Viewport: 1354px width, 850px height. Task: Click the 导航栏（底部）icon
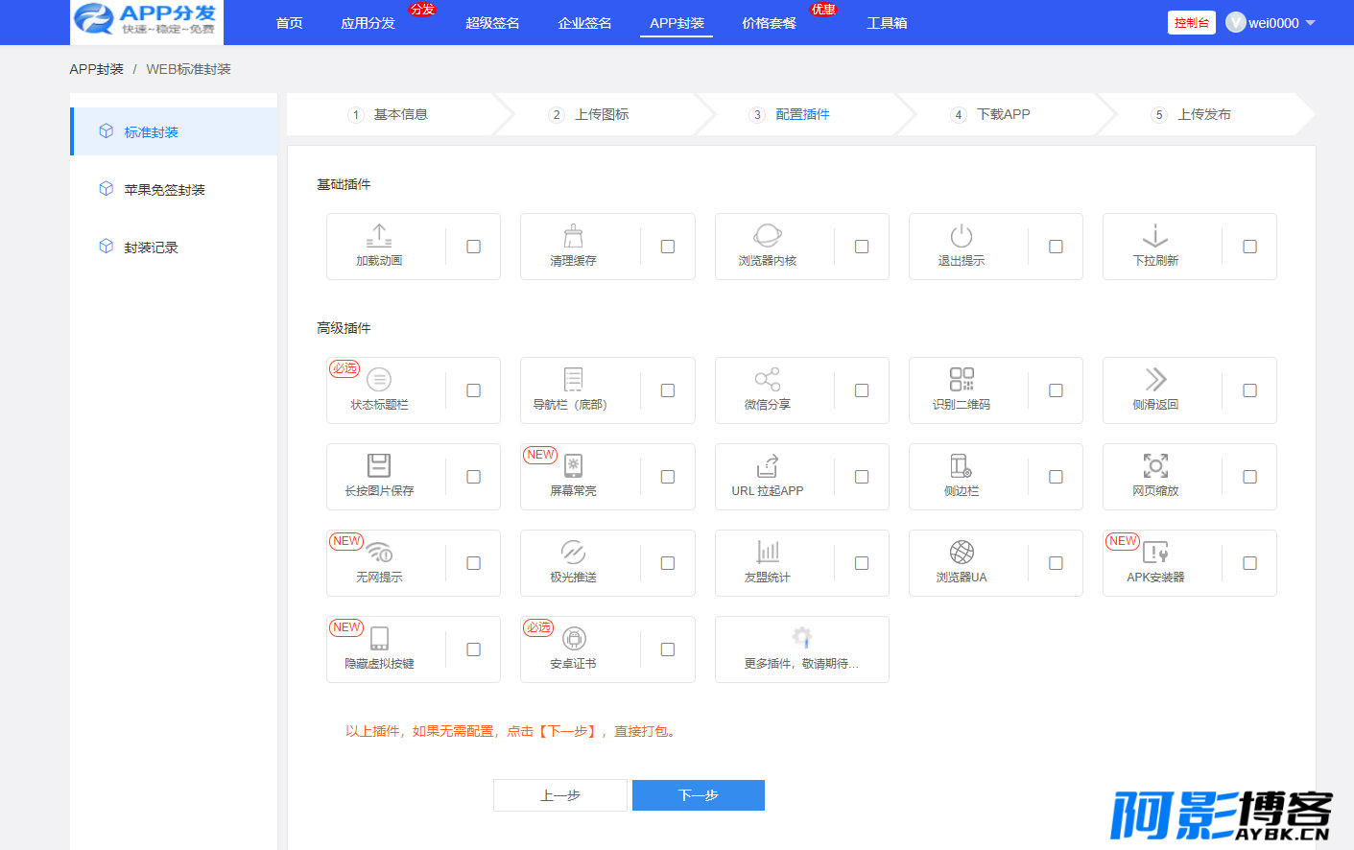point(573,380)
